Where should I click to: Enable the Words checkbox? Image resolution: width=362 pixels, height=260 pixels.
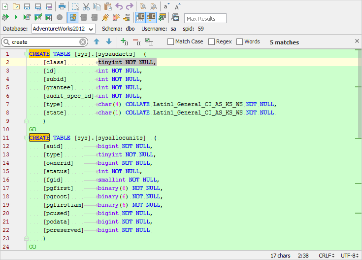(x=240, y=42)
